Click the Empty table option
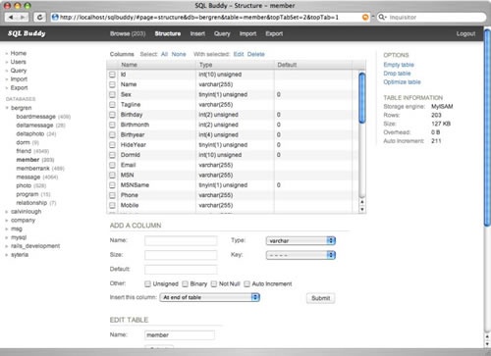Image resolution: width=491 pixels, height=356 pixels. click(x=399, y=65)
